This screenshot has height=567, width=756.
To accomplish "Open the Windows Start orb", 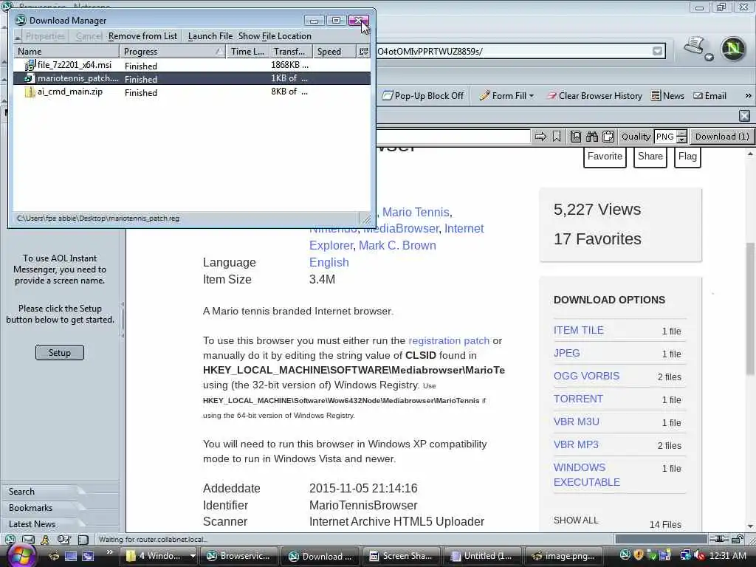I will pyautogui.click(x=21, y=555).
